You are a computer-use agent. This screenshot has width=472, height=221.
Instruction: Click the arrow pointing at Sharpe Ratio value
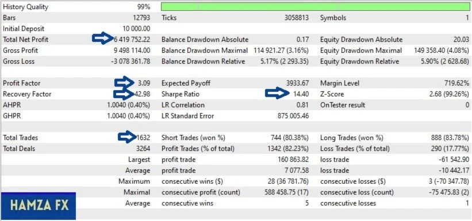tap(275, 93)
